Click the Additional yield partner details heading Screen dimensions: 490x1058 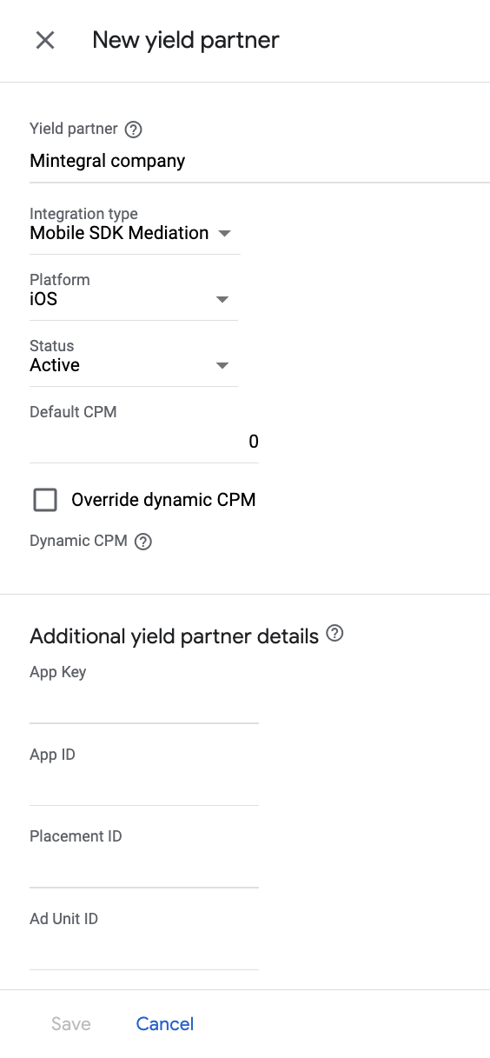pos(175,636)
